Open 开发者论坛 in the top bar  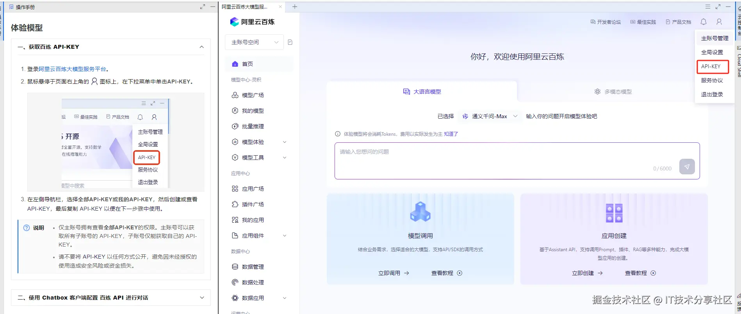[x=606, y=22]
